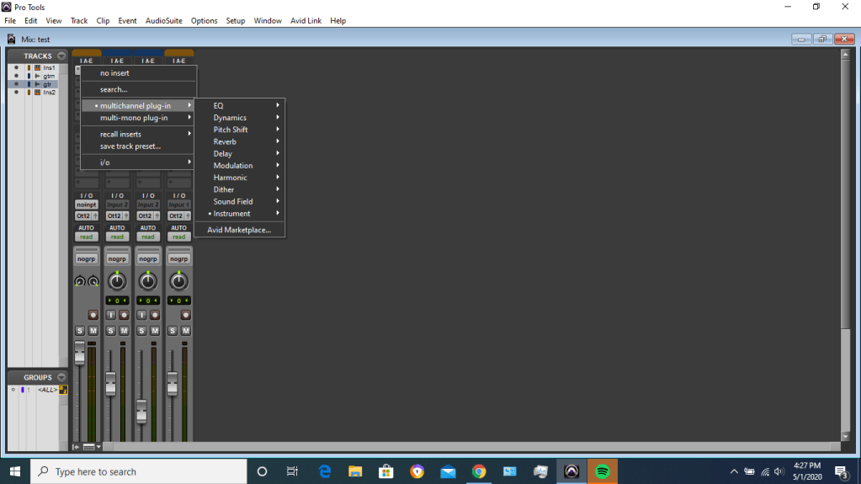This screenshot has height=484, width=861.
Task: Click the read automation button on third channel
Action: 147,237
